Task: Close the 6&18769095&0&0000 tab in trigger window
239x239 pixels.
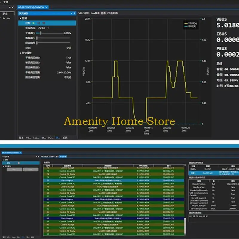Action: tap(47, 7)
